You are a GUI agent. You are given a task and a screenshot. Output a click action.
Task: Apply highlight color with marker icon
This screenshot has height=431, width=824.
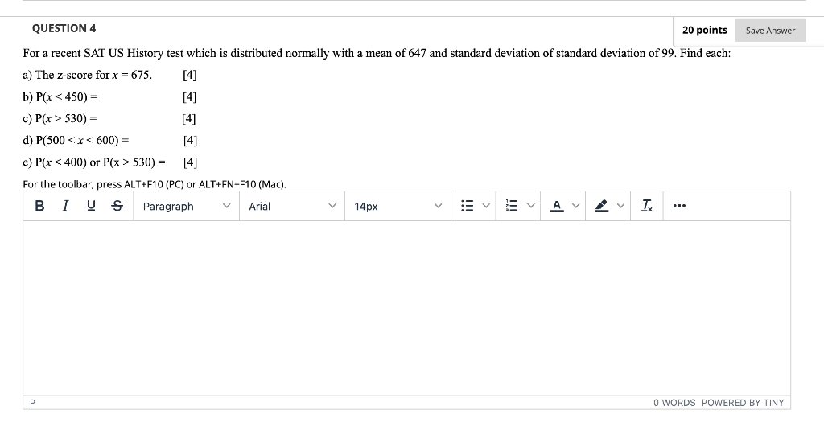point(601,206)
